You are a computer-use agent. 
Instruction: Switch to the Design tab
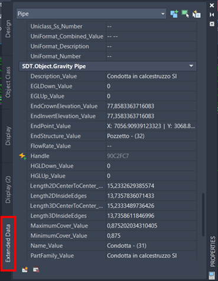coord(8,29)
